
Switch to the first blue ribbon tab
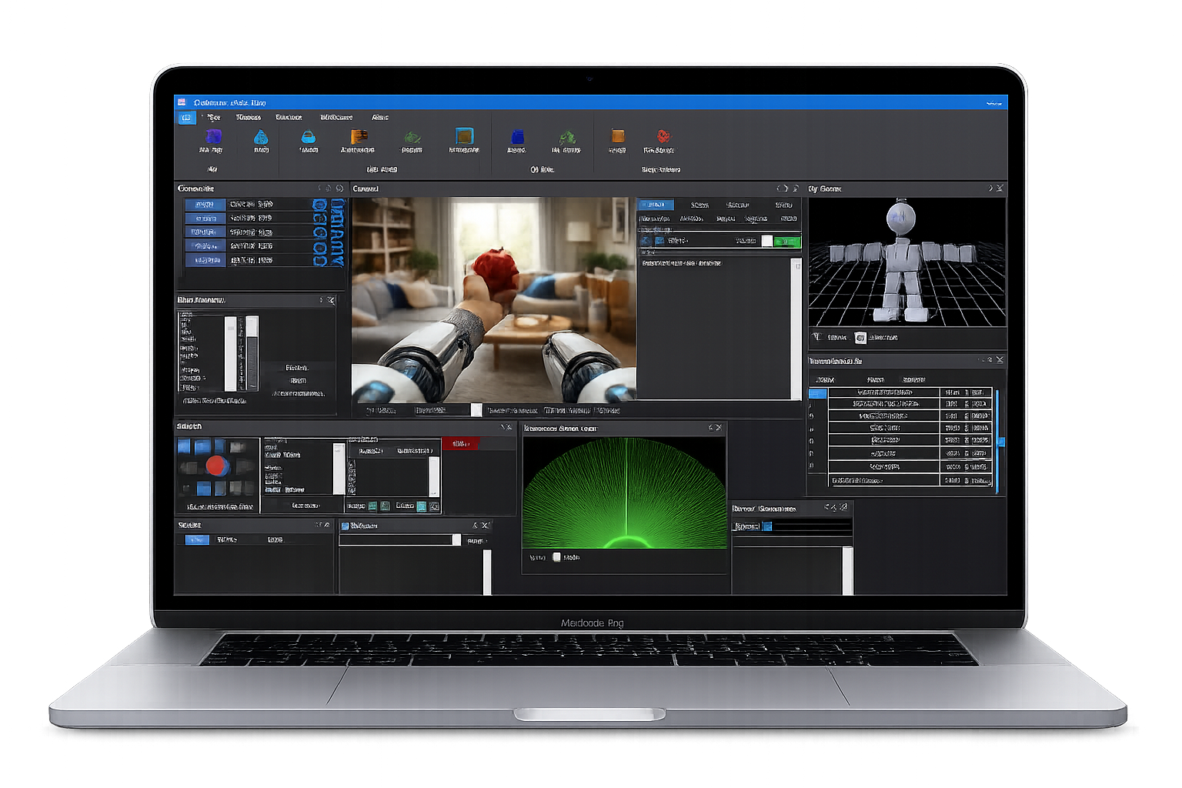(x=186, y=117)
